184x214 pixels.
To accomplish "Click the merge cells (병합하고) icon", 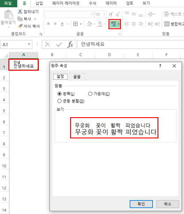I will coord(167,24).
